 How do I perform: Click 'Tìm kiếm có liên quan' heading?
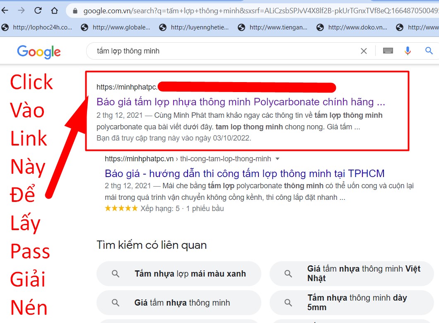[152, 245]
